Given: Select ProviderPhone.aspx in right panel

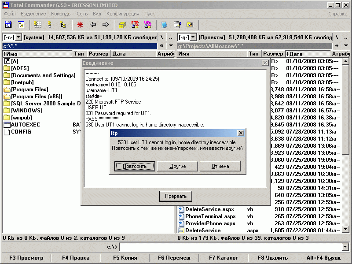Looking at the screenshot, I should pos(206,223).
